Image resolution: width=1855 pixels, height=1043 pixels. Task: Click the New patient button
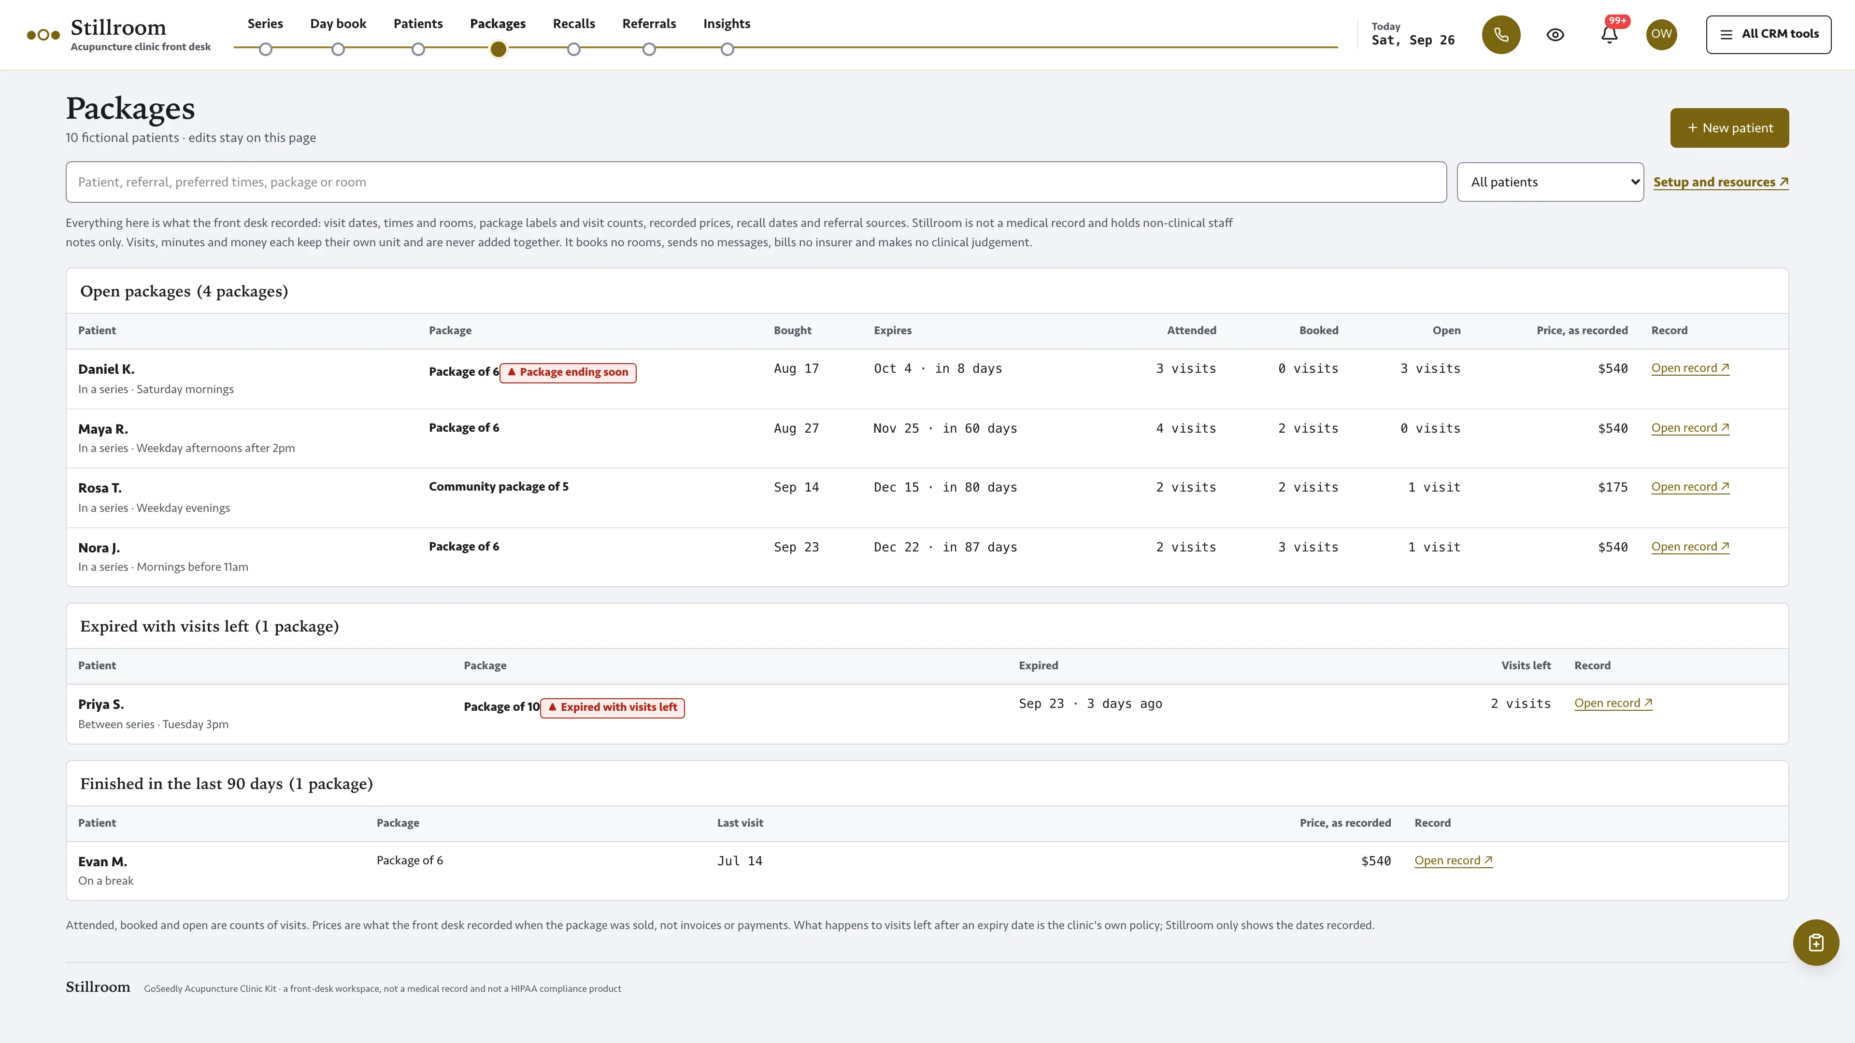point(1730,128)
